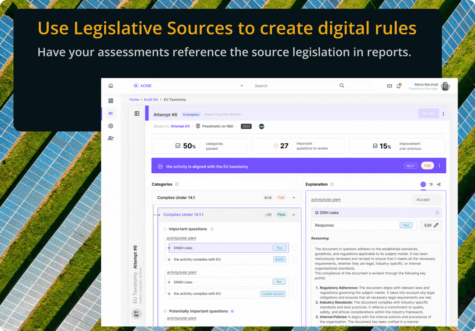Image resolution: width=475 pixels, height=331 pixels.
Task: Open Attempt #6 three-dot menu
Action: coord(443,114)
